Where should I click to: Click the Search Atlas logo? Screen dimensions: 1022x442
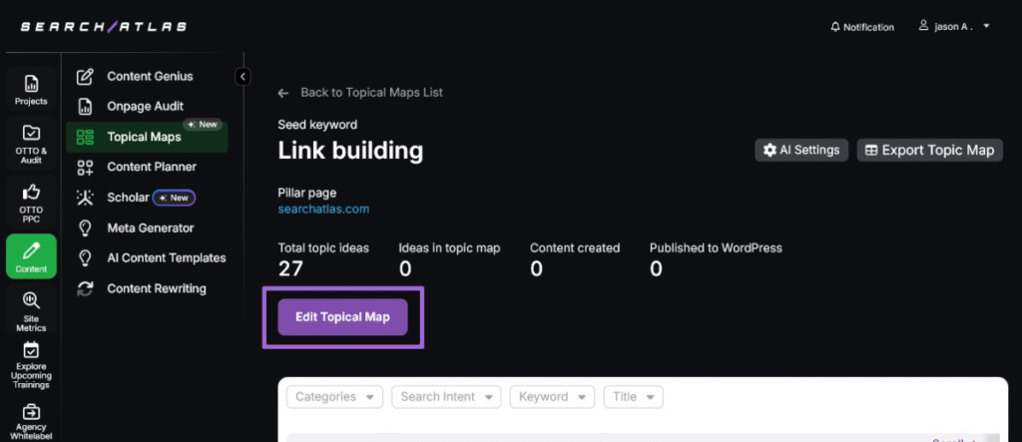(104, 27)
